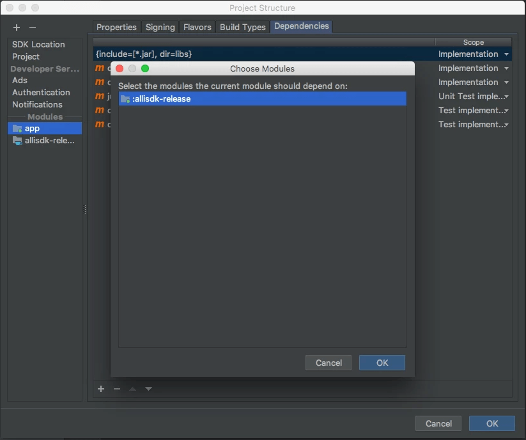The width and height of the screenshot is (526, 440).
Task: Move dependency down with the down-arrow icon
Action: 148,389
